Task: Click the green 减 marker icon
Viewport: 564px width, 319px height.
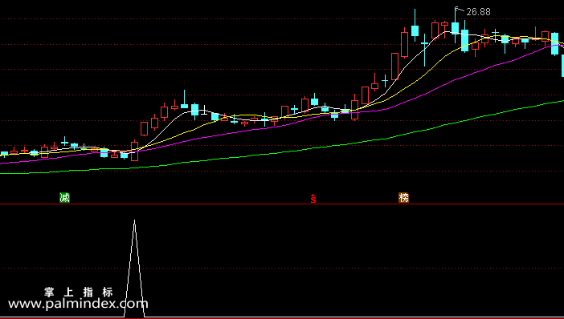Action: (x=64, y=197)
